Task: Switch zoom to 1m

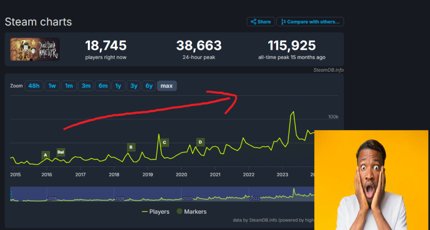Action: point(69,86)
